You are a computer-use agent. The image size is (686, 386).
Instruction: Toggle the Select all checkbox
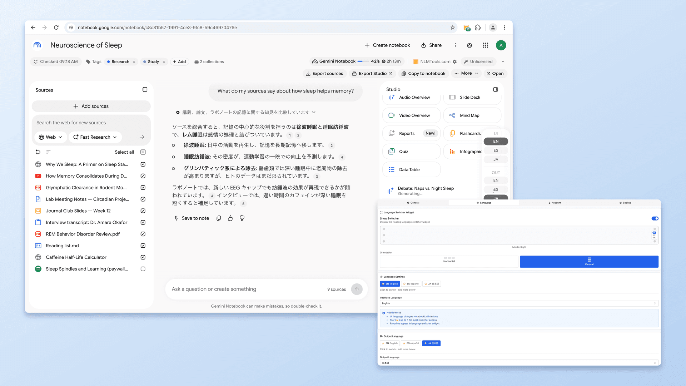pos(143,152)
